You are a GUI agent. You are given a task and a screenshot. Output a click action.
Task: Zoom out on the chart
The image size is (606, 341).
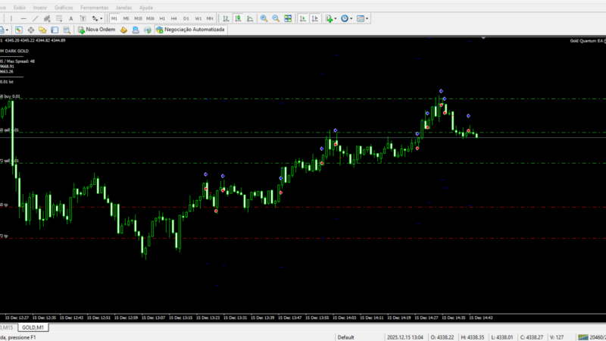[x=276, y=18]
